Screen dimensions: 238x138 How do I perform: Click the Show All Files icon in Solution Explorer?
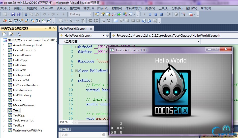[11, 34]
